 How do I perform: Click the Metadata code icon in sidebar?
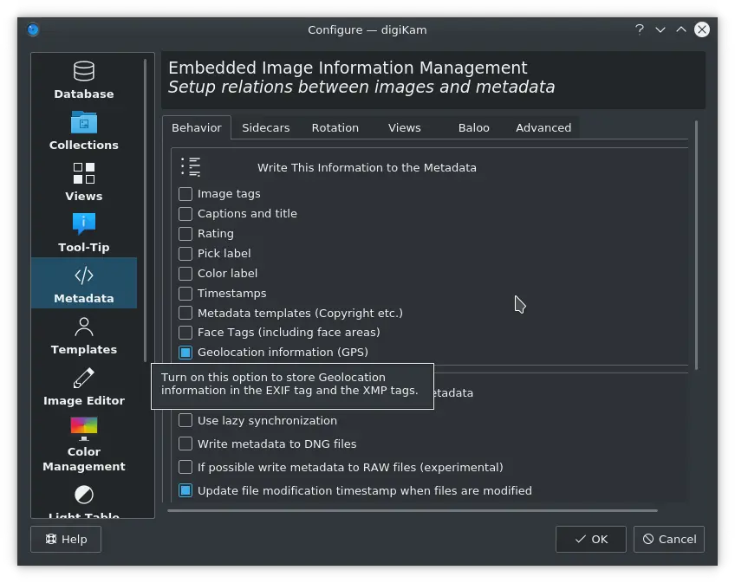pos(83,274)
